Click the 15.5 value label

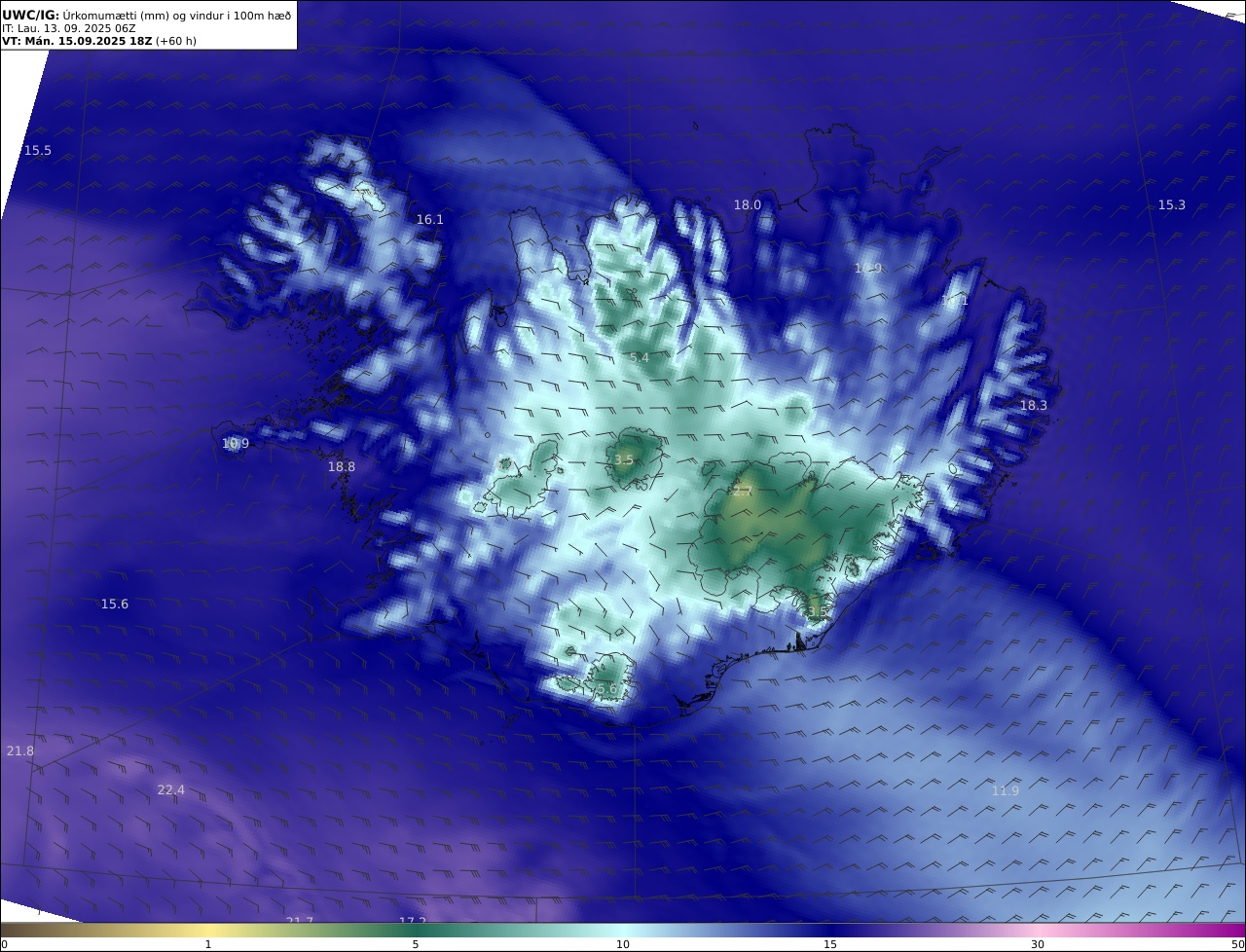coord(38,151)
